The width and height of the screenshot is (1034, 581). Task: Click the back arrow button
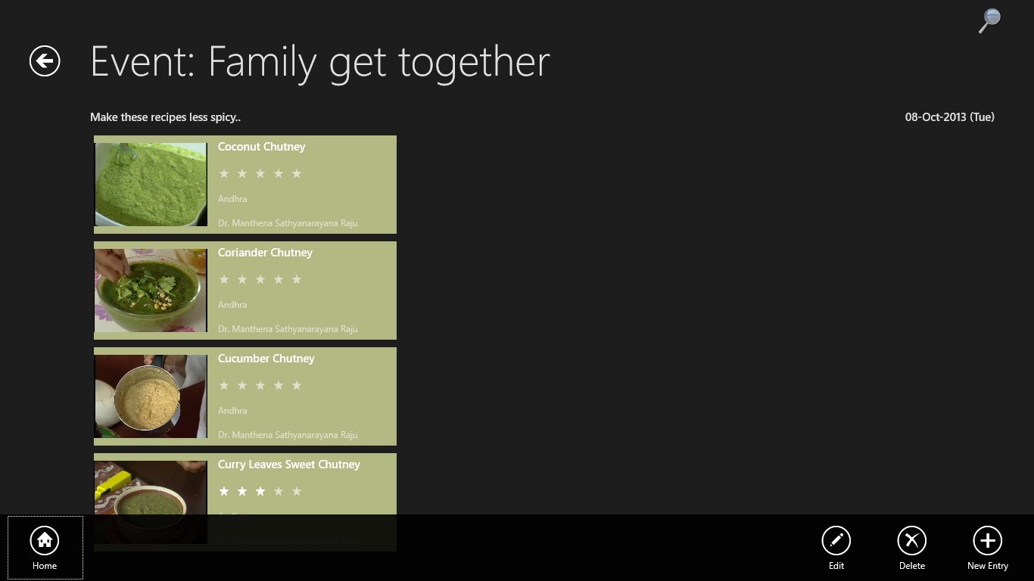[x=45, y=61]
